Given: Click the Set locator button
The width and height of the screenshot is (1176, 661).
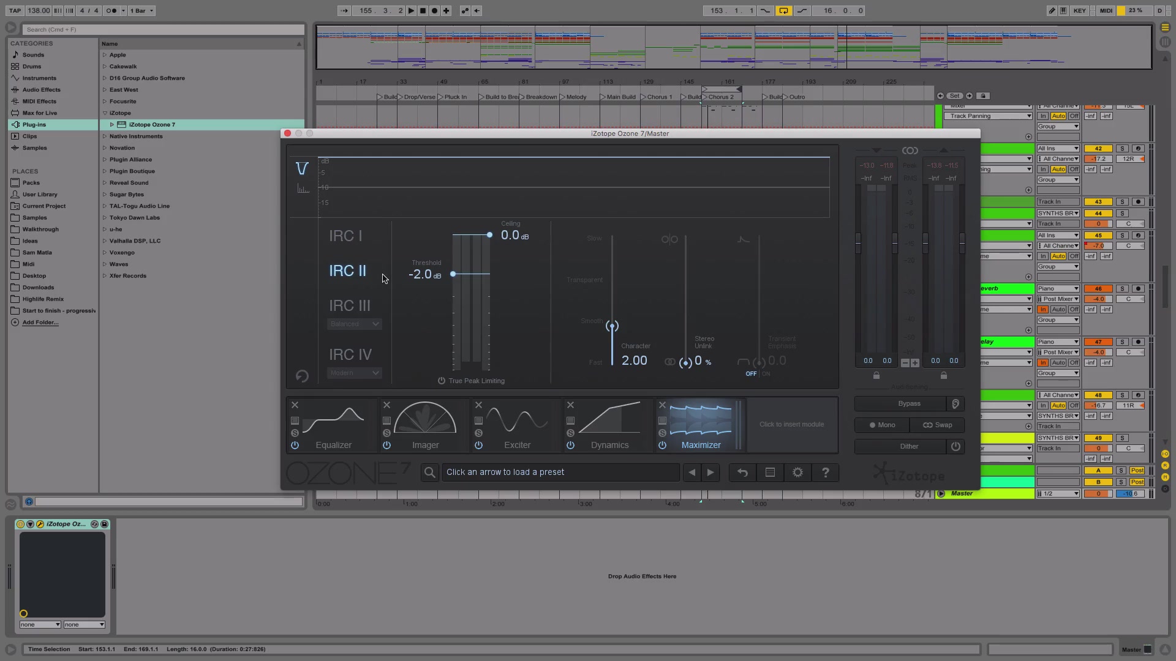Looking at the screenshot, I should [954, 96].
